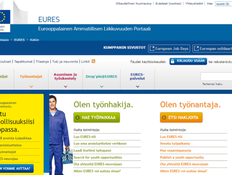Image resolution: width=232 pixels, height=175 pixels.
Task: Click external-link icon beside European Job Days
Action: click(152, 48)
